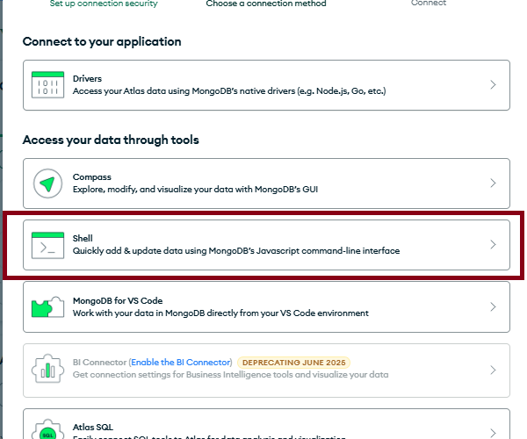Click the Atlas SQL title text
527x439 pixels.
click(93, 427)
